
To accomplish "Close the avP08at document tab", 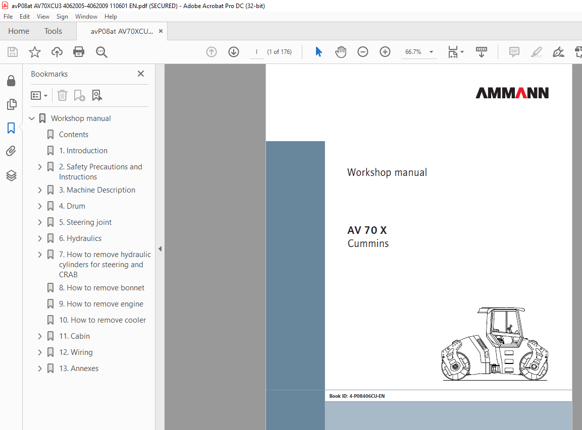I will point(161,31).
